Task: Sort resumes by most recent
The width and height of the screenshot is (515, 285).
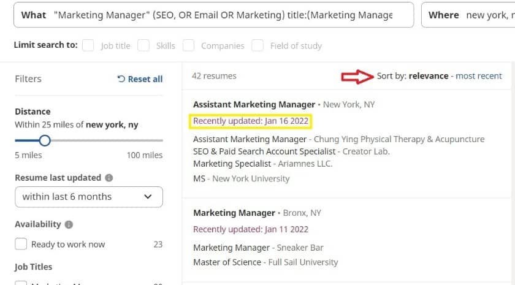Action: pos(479,76)
